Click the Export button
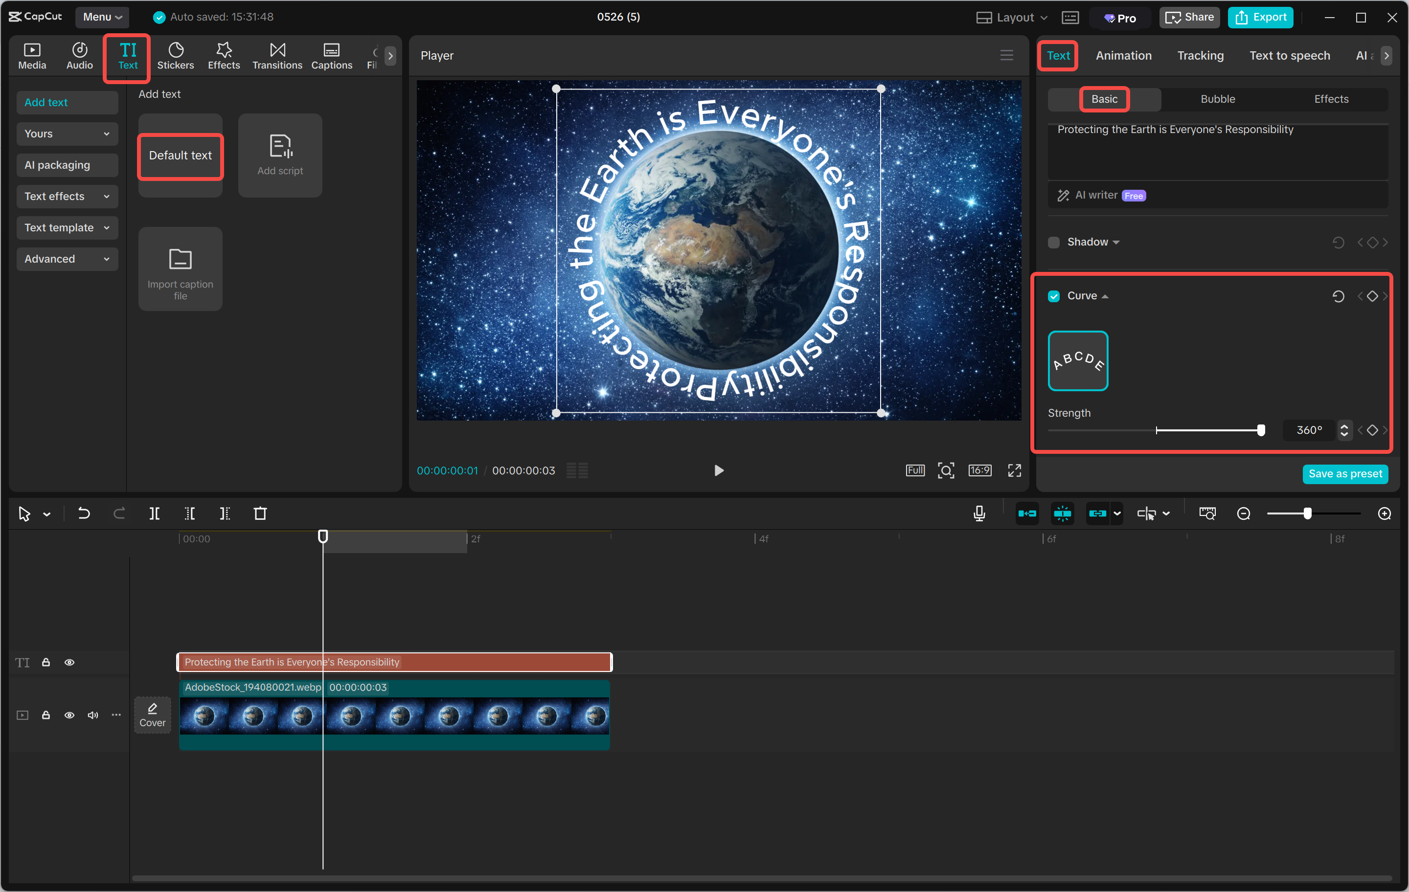This screenshot has height=892, width=1409. click(x=1260, y=17)
